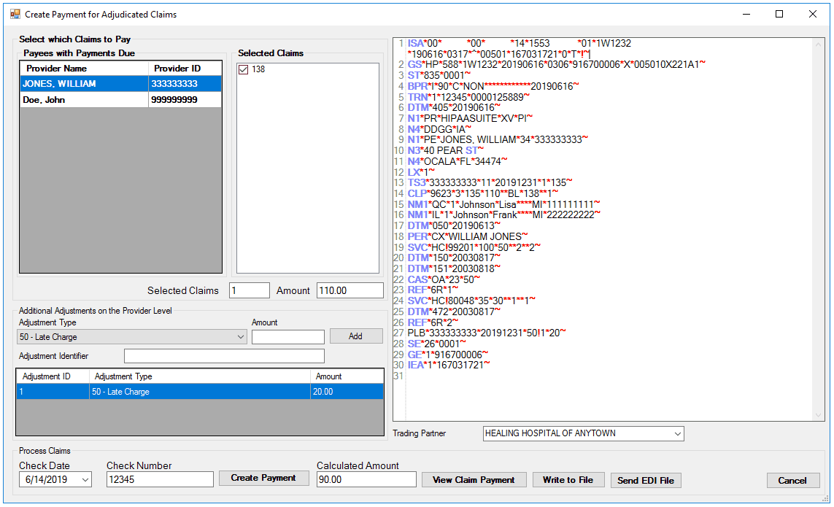
Task: Open the Check Date picker dropdown
Action: coord(85,480)
